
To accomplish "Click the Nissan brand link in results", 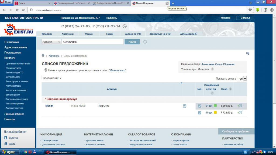I will 49,105.
